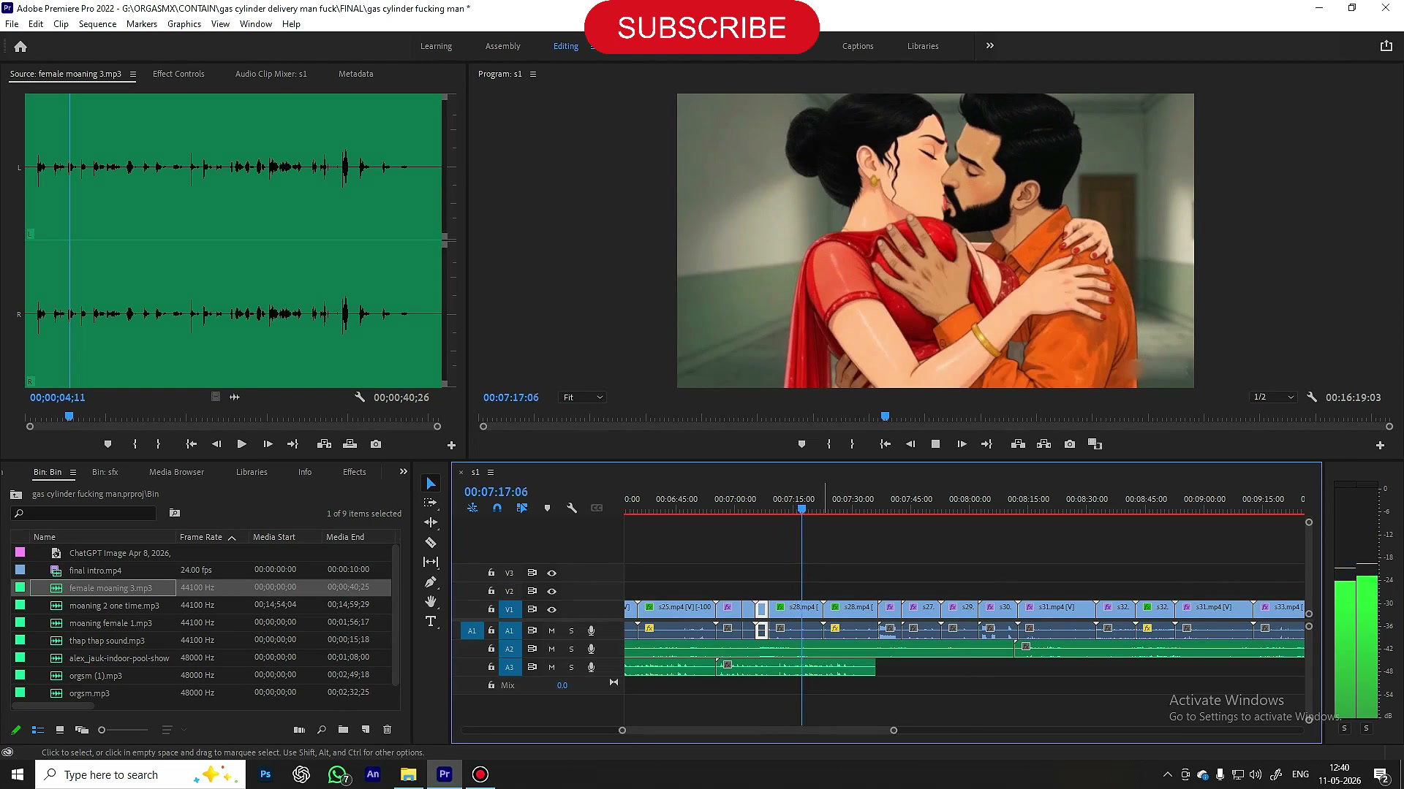Select the Type tool
1404x789 pixels.
pos(431,621)
